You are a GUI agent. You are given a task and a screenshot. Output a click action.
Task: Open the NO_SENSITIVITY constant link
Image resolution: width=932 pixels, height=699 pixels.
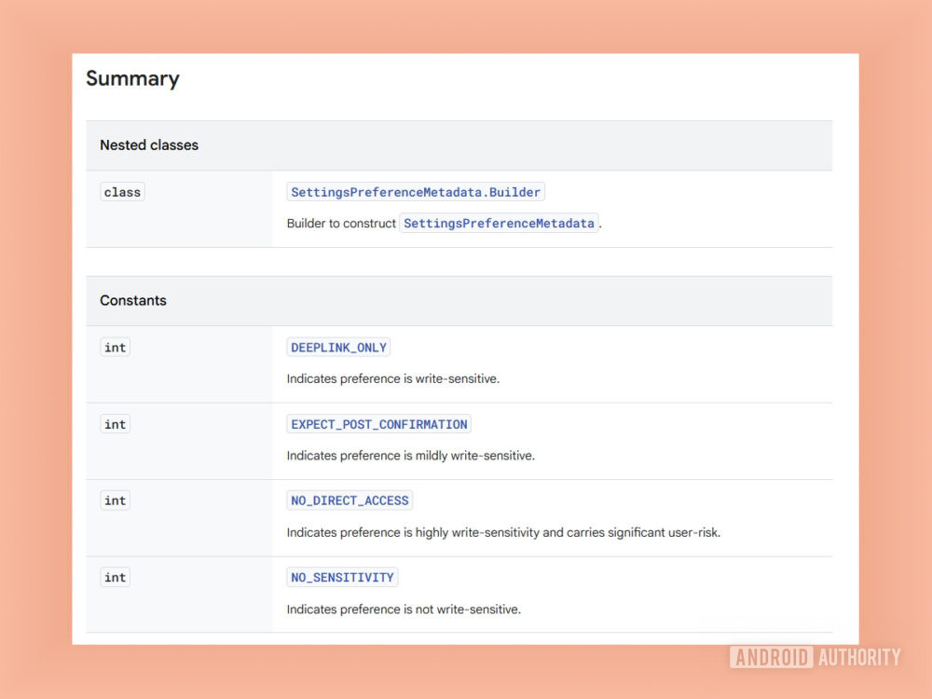342,577
